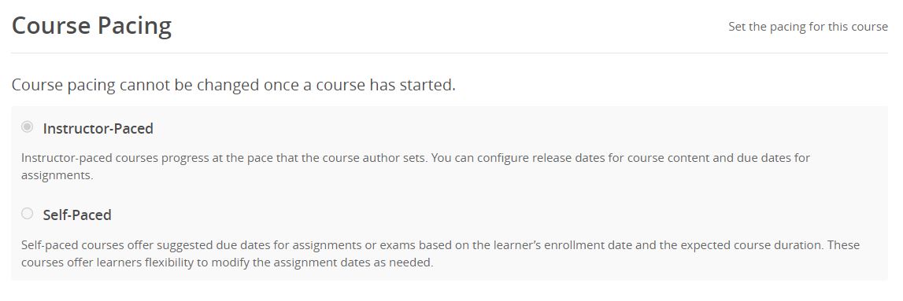The width and height of the screenshot is (903, 301).
Task: Click the Course Pacing page heading
Action: (x=91, y=27)
